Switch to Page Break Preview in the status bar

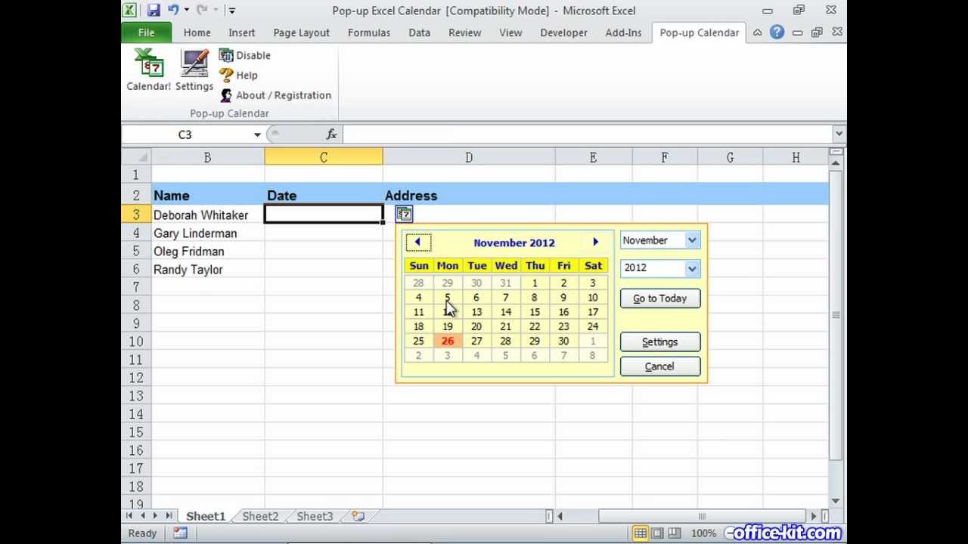(x=675, y=533)
